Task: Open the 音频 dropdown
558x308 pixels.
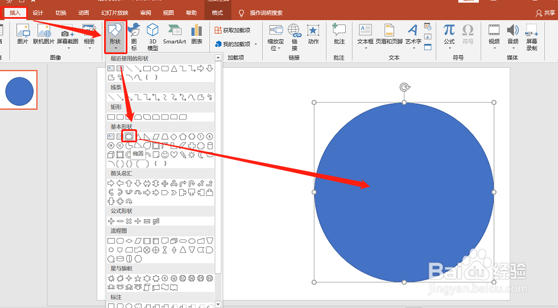Action: pyautogui.click(x=513, y=36)
